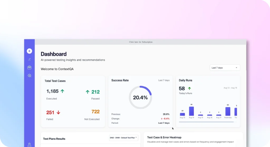Click the white plus create button in sidebar
This screenshot has width=270, height=147.
pyautogui.click(x=29, y=51)
